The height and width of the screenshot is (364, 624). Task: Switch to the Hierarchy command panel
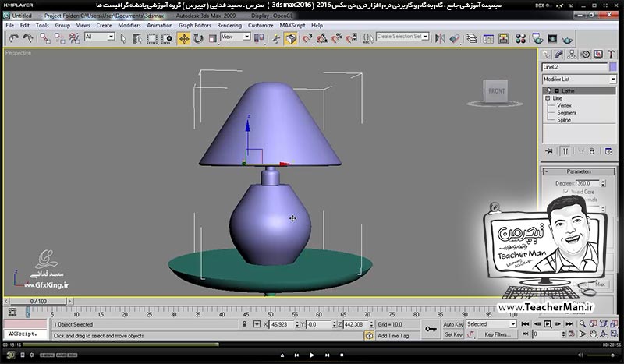pyautogui.click(x=573, y=55)
